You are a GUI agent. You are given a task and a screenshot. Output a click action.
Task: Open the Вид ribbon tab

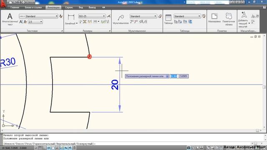point(81,7)
